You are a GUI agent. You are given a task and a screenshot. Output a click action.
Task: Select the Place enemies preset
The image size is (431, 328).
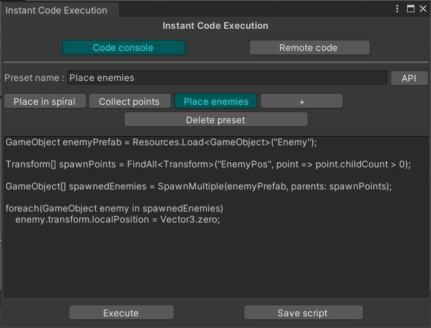[x=215, y=102]
